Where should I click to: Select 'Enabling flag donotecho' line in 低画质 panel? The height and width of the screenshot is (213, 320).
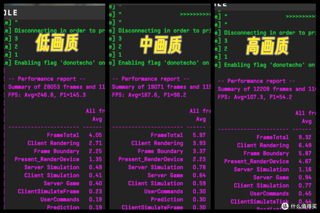(60, 63)
